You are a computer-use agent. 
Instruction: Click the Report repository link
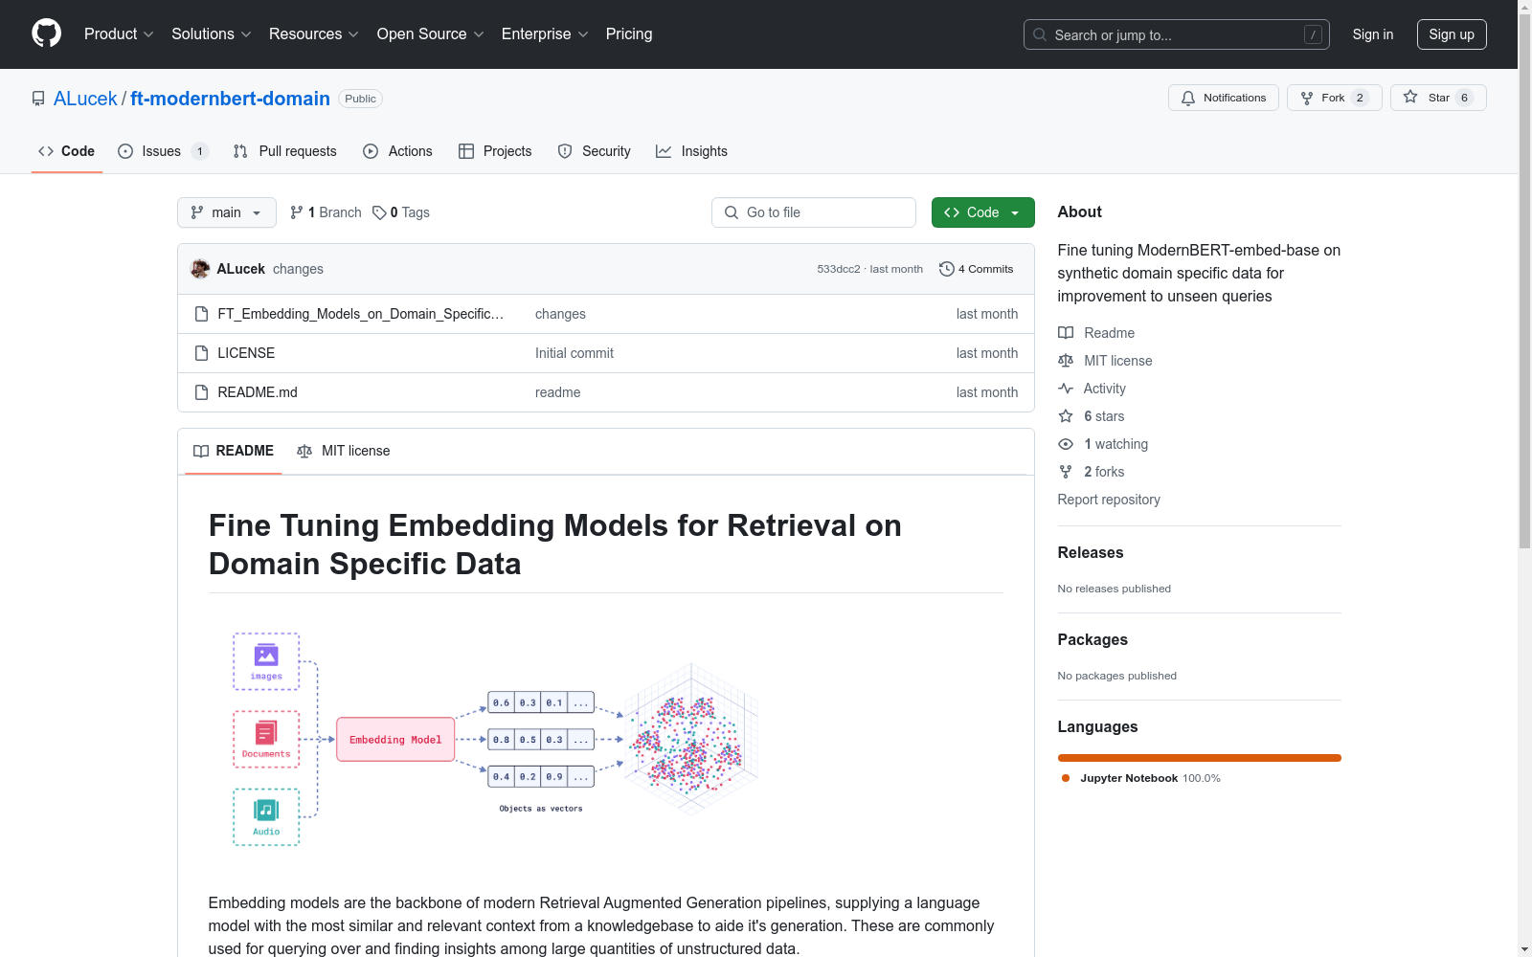click(x=1109, y=500)
